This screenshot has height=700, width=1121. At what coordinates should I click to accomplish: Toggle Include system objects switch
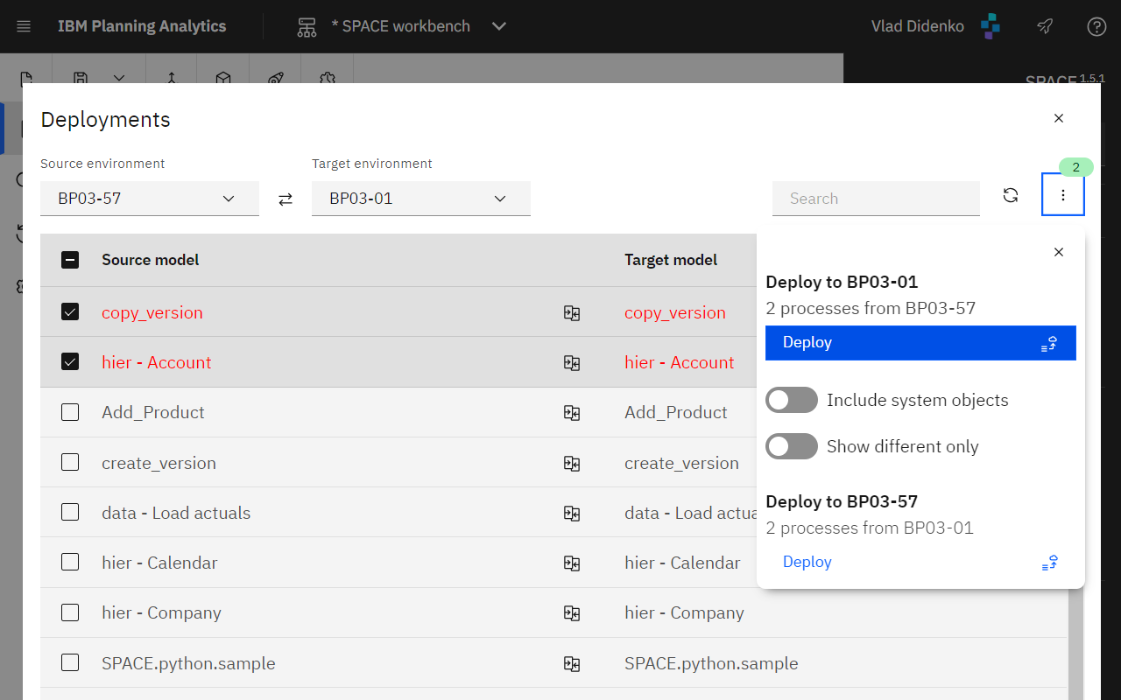[792, 400]
